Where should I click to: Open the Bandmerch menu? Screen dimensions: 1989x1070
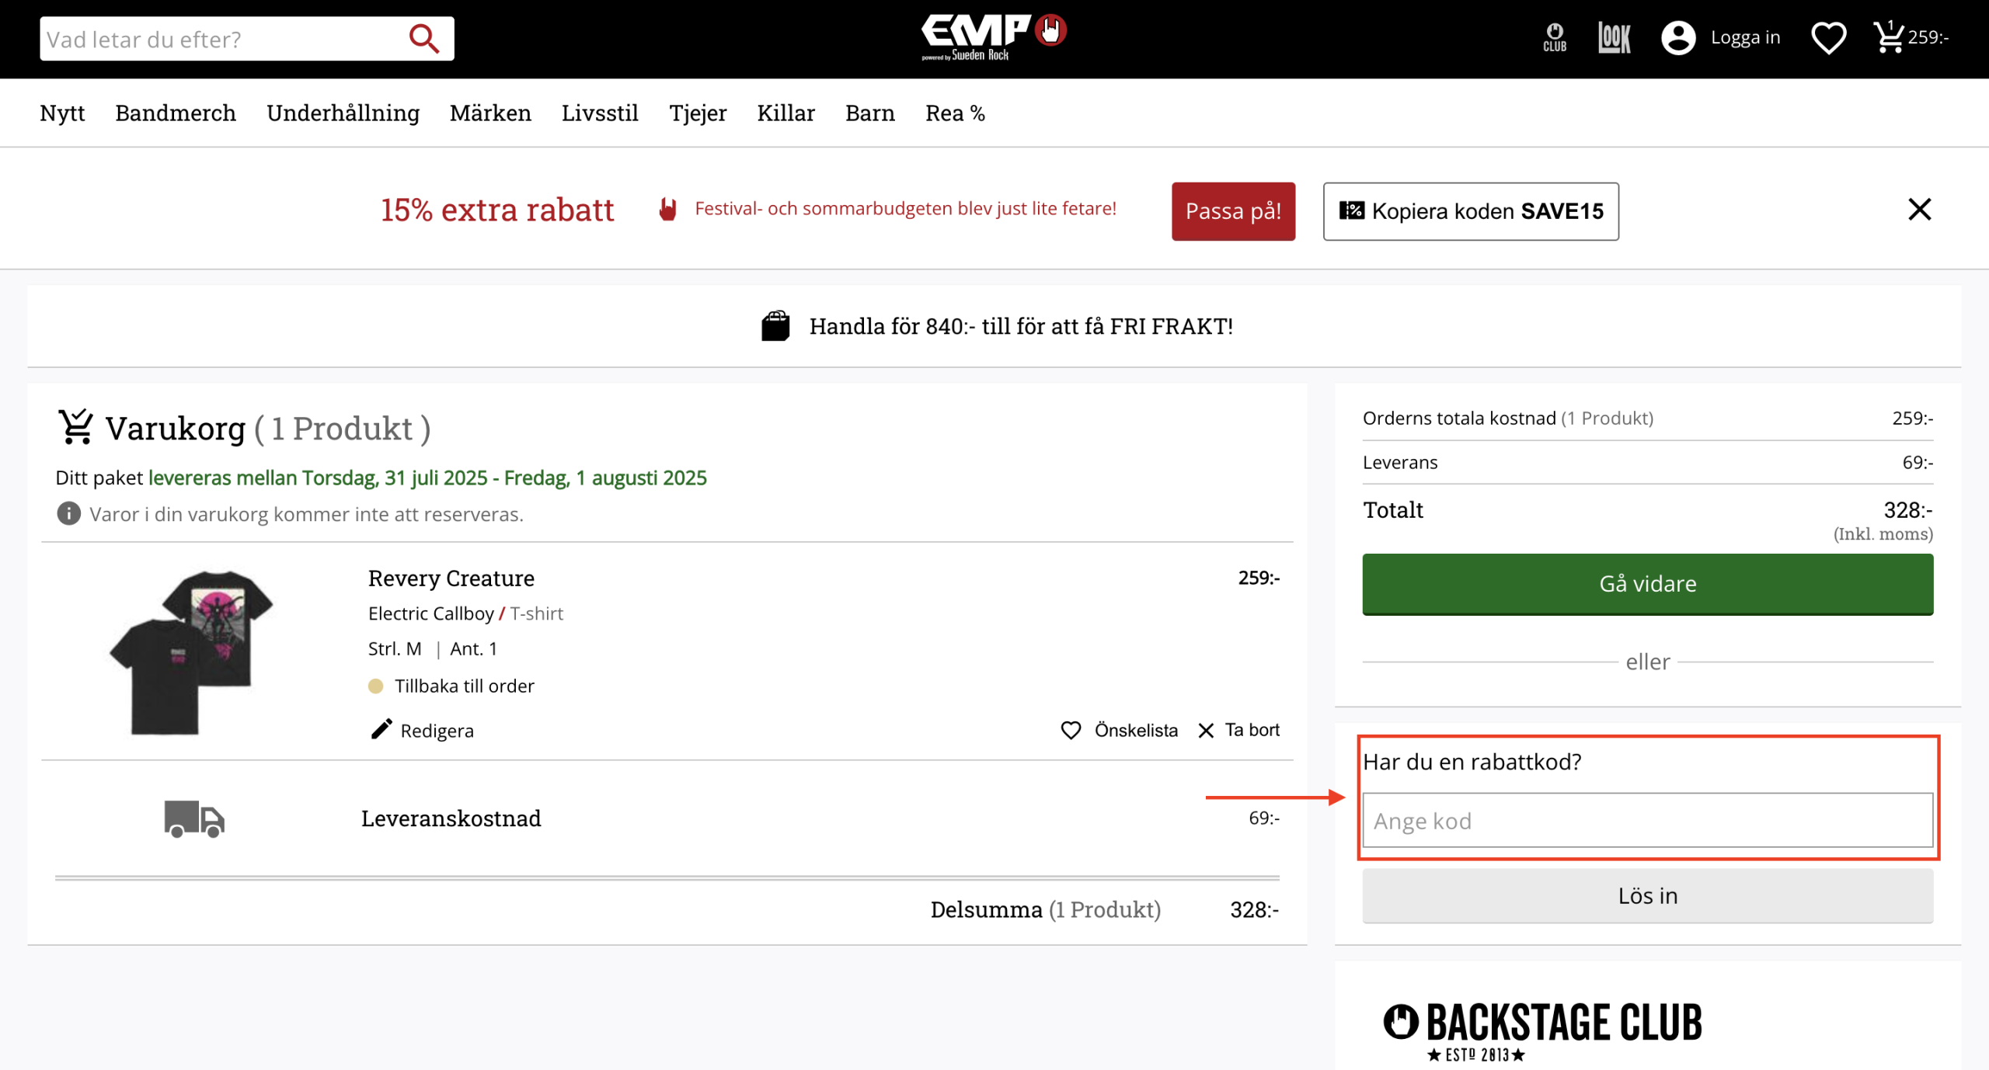(x=176, y=113)
